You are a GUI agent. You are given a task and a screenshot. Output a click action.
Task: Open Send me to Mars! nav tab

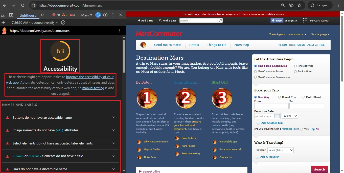pyautogui.click(x=168, y=45)
